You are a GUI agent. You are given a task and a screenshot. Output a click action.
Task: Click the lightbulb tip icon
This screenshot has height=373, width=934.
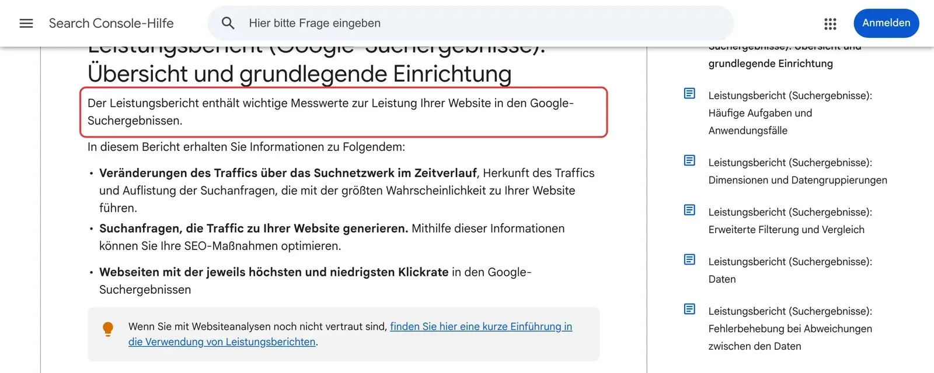tap(108, 329)
